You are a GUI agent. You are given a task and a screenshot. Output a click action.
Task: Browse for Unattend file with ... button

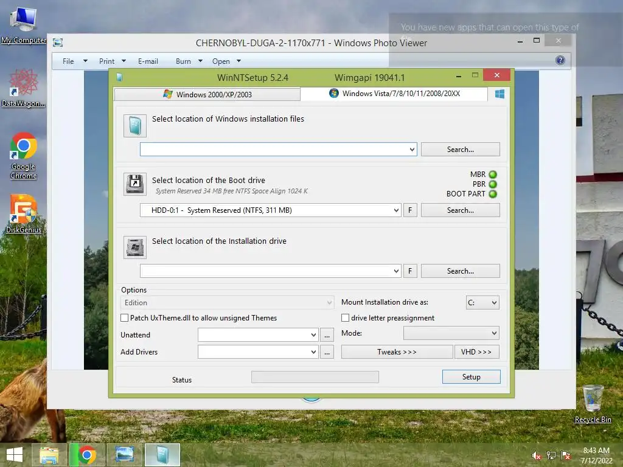click(x=327, y=335)
